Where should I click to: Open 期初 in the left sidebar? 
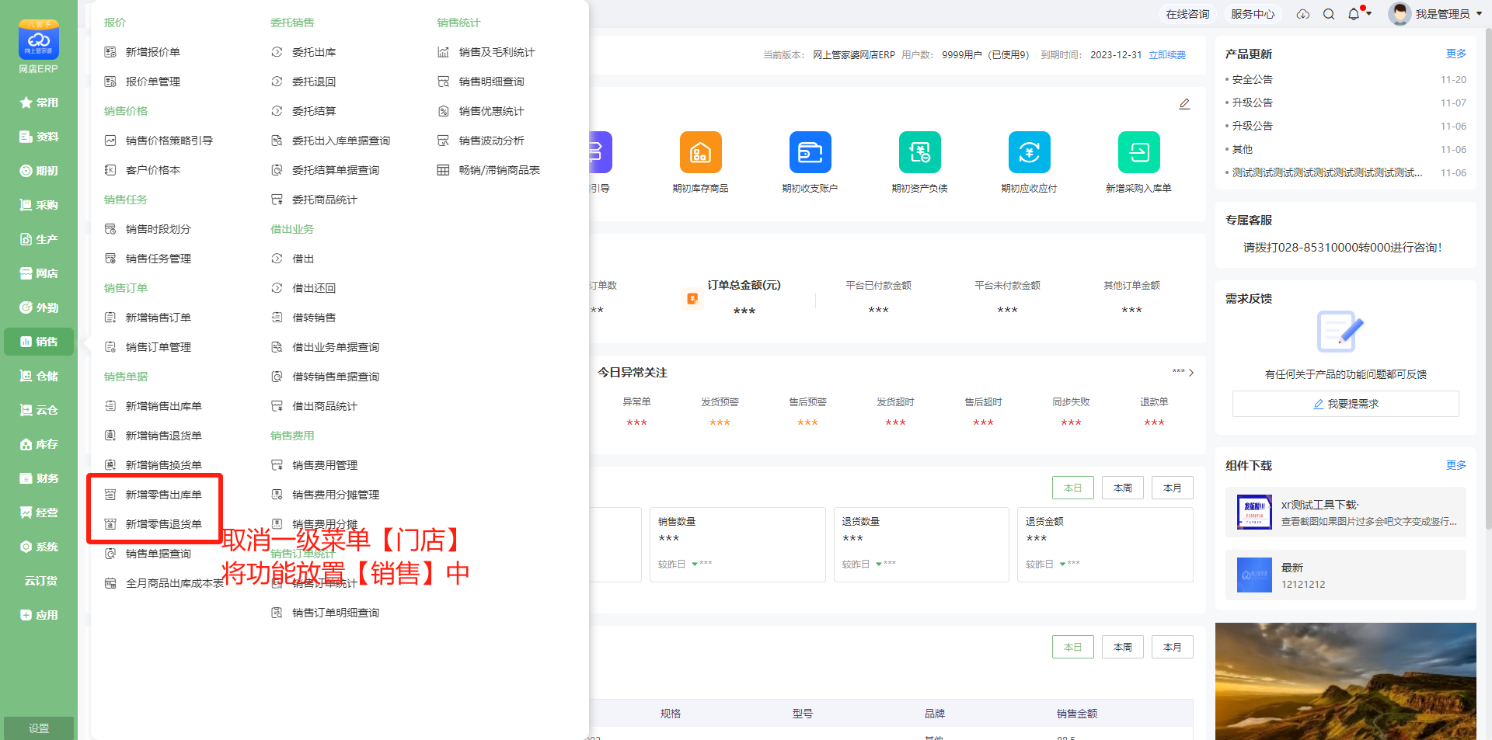pos(39,171)
